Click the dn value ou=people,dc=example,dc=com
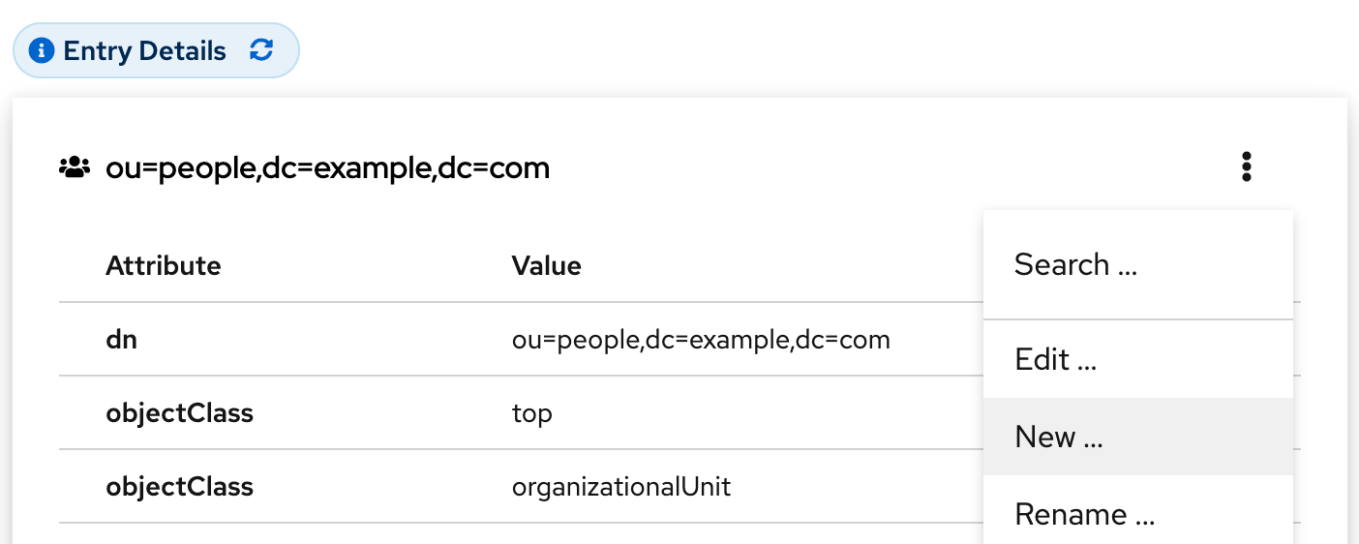This screenshot has height=544, width=1359. pyautogui.click(x=701, y=340)
